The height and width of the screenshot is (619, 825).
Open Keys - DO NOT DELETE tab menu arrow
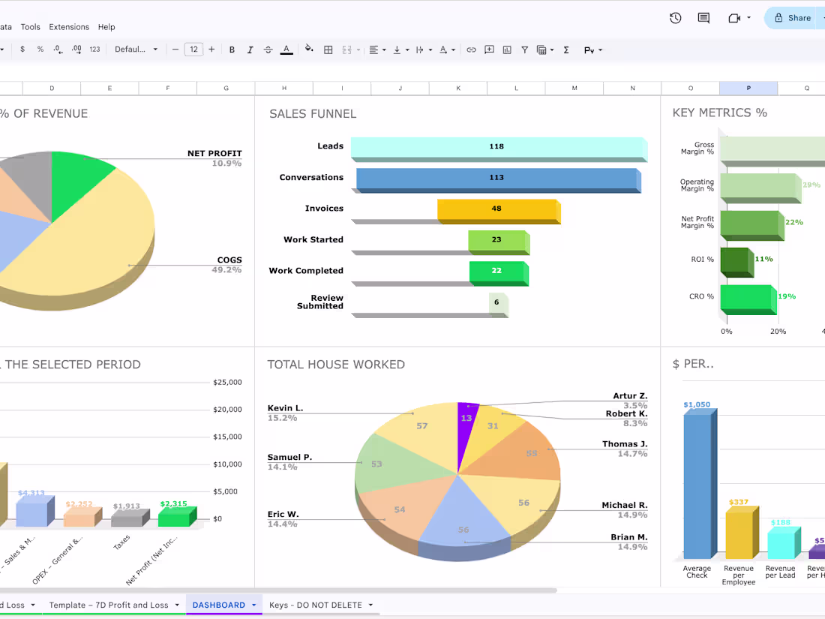370,605
